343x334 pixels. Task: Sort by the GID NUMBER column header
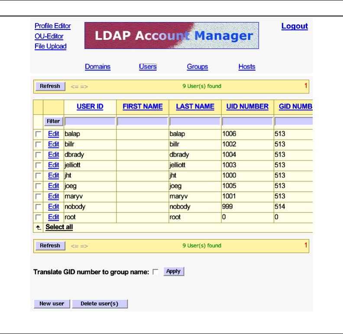[x=296, y=106]
